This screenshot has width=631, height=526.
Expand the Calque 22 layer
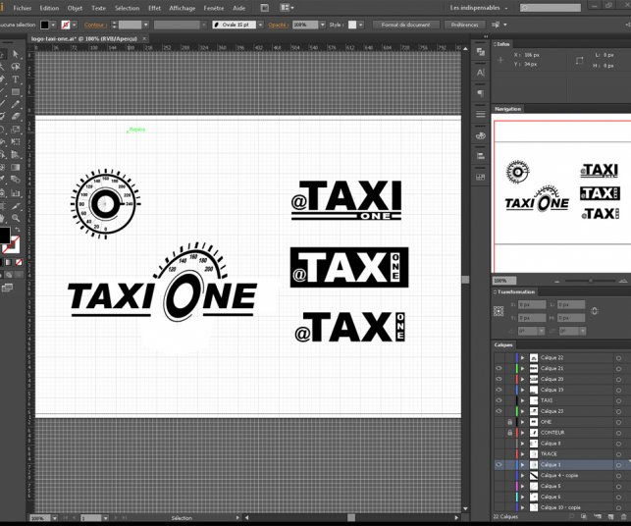click(x=522, y=357)
